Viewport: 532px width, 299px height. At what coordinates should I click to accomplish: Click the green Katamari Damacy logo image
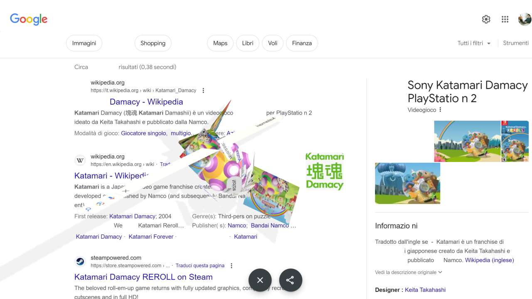click(x=325, y=171)
